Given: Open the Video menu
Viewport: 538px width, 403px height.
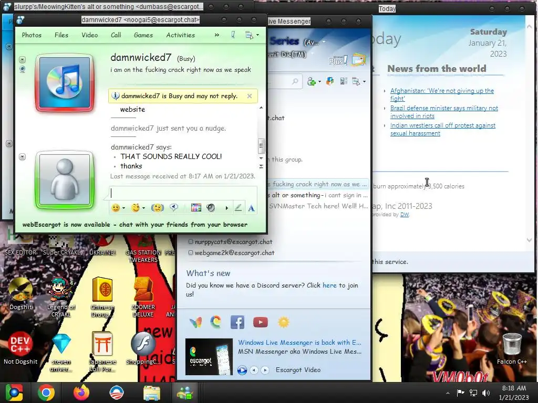Looking at the screenshot, I should pos(89,35).
